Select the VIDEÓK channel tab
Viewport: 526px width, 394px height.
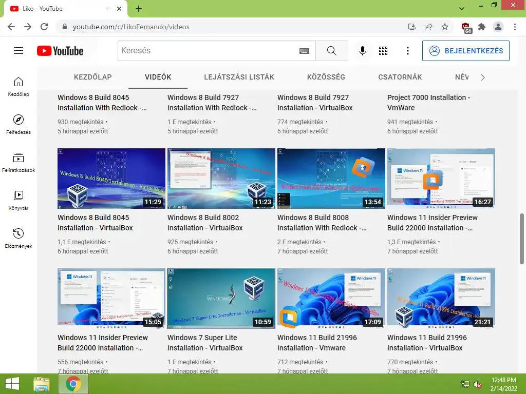(158, 77)
